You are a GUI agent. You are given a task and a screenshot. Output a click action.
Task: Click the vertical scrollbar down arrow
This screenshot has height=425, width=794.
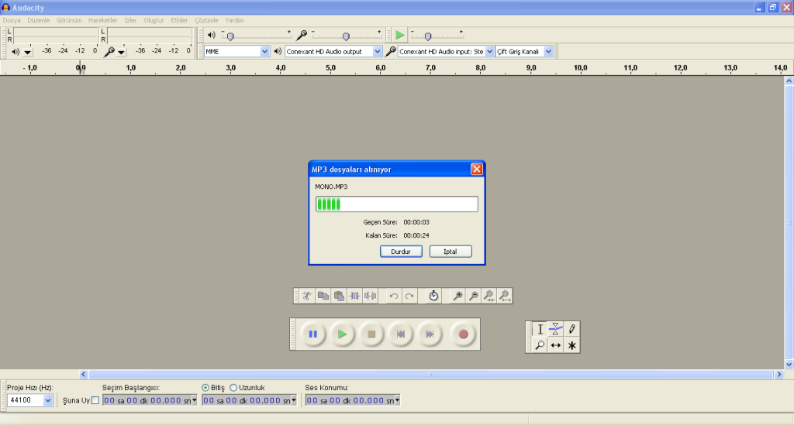point(789,365)
